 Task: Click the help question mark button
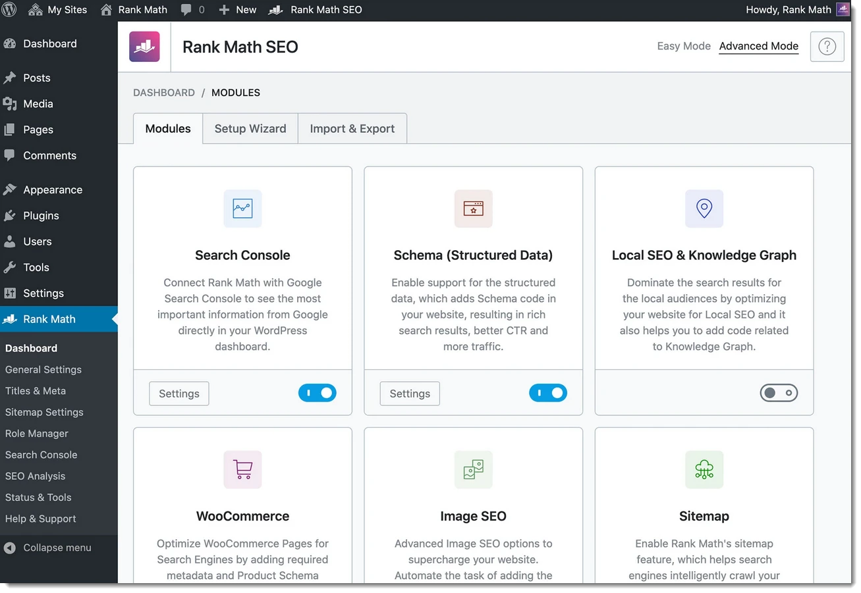(827, 47)
